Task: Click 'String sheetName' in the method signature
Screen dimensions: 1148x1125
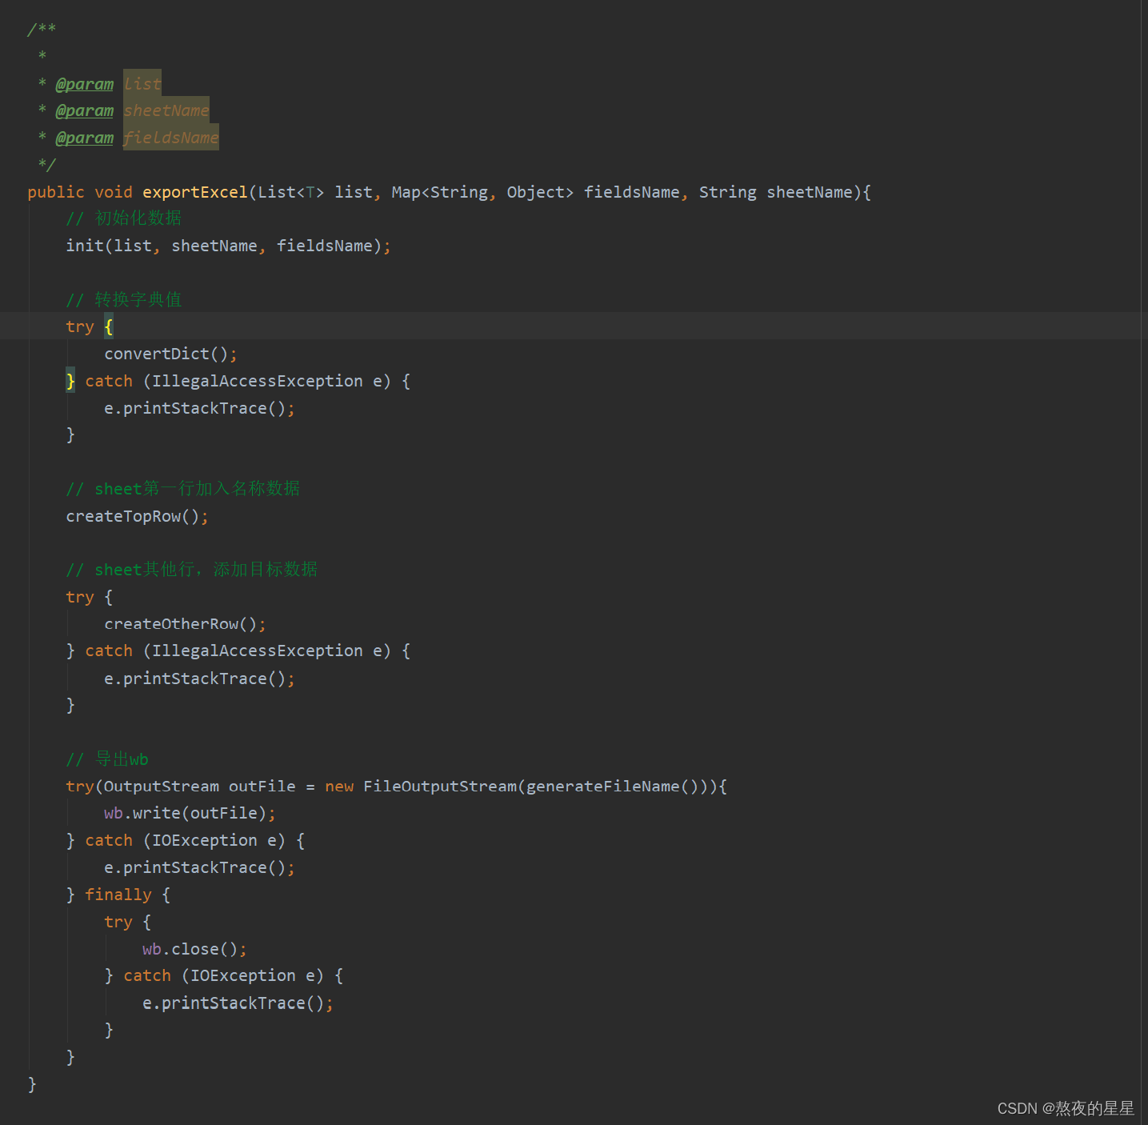Action: coord(776,192)
